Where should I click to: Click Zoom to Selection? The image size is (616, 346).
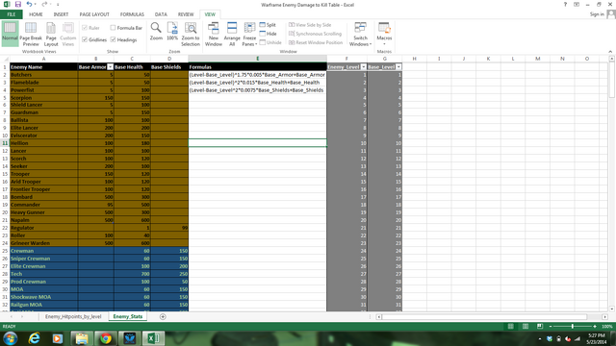(191, 35)
